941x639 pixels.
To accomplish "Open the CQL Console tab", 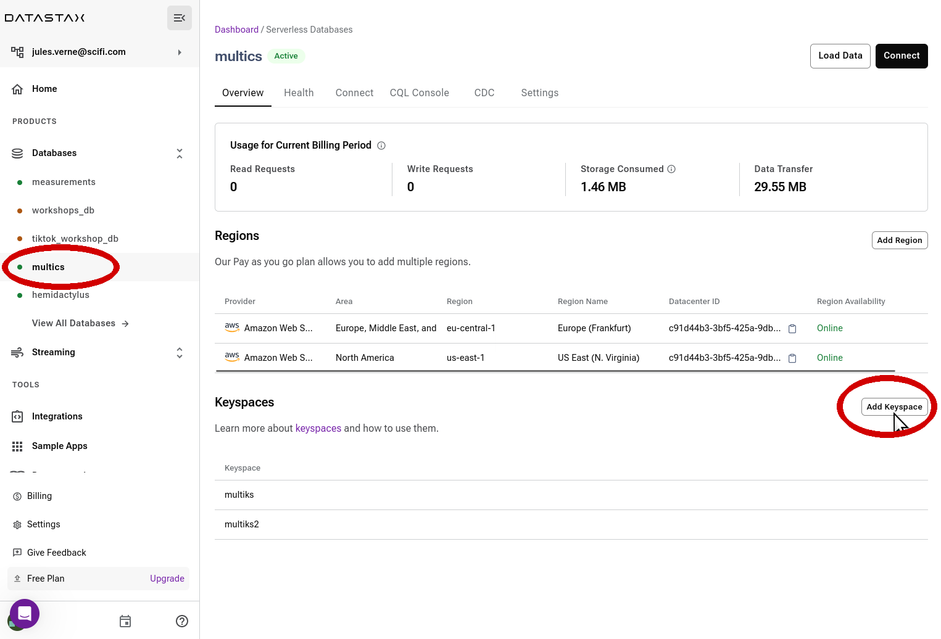I will click(x=420, y=93).
